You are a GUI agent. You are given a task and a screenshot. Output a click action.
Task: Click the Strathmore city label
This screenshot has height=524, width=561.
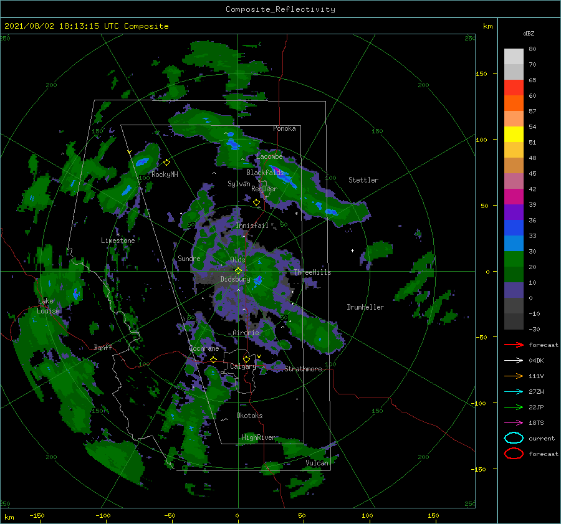point(303,369)
